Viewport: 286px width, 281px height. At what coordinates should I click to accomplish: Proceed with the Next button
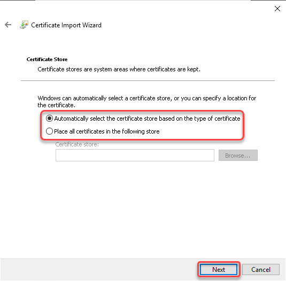pyautogui.click(x=219, y=270)
